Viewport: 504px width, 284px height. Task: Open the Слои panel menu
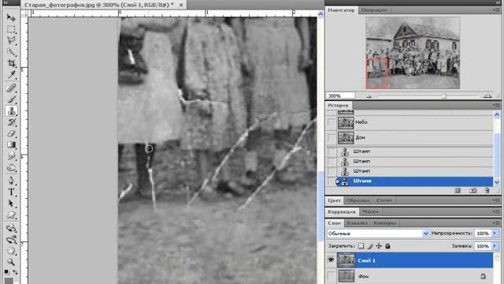coord(495,222)
